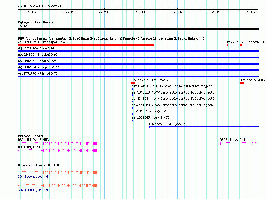
Task: Open the DSG3|NM_001944 transcript label
Action: tap(232, 140)
